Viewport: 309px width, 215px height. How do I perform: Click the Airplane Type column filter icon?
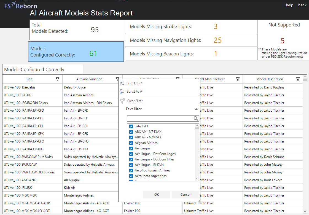tap(178, 79)
